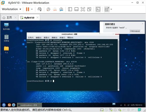146x112 pixels.
Task: Close the KylinV10 tab
Action: [x=37, y=17]
